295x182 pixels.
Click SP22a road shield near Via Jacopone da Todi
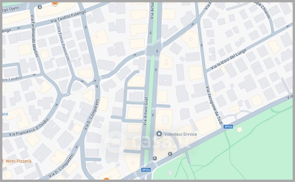[228, 127]
